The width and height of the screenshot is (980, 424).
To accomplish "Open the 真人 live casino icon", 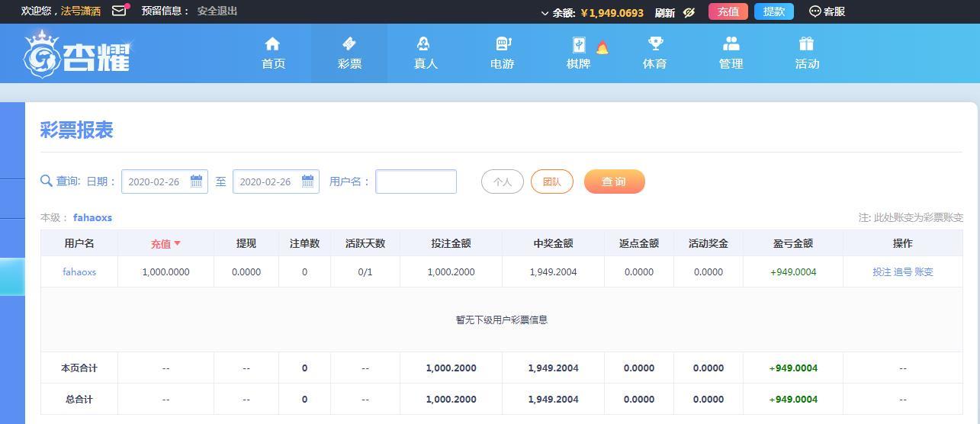I will click(425, 44).
